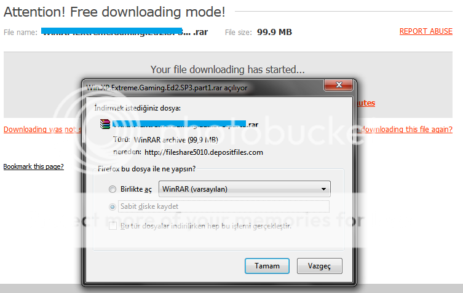Click 'downloading this file again?' link
The height and width of the screenshot is (293, 463).
(406, 129)
